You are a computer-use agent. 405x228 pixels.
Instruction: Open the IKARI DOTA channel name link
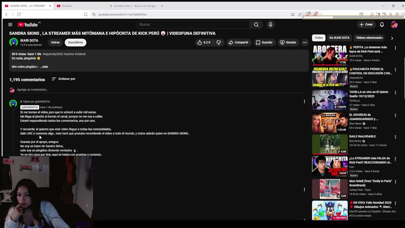click(29, 41)
